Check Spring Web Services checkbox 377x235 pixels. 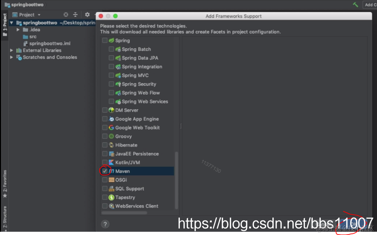(x=112, y=101)
